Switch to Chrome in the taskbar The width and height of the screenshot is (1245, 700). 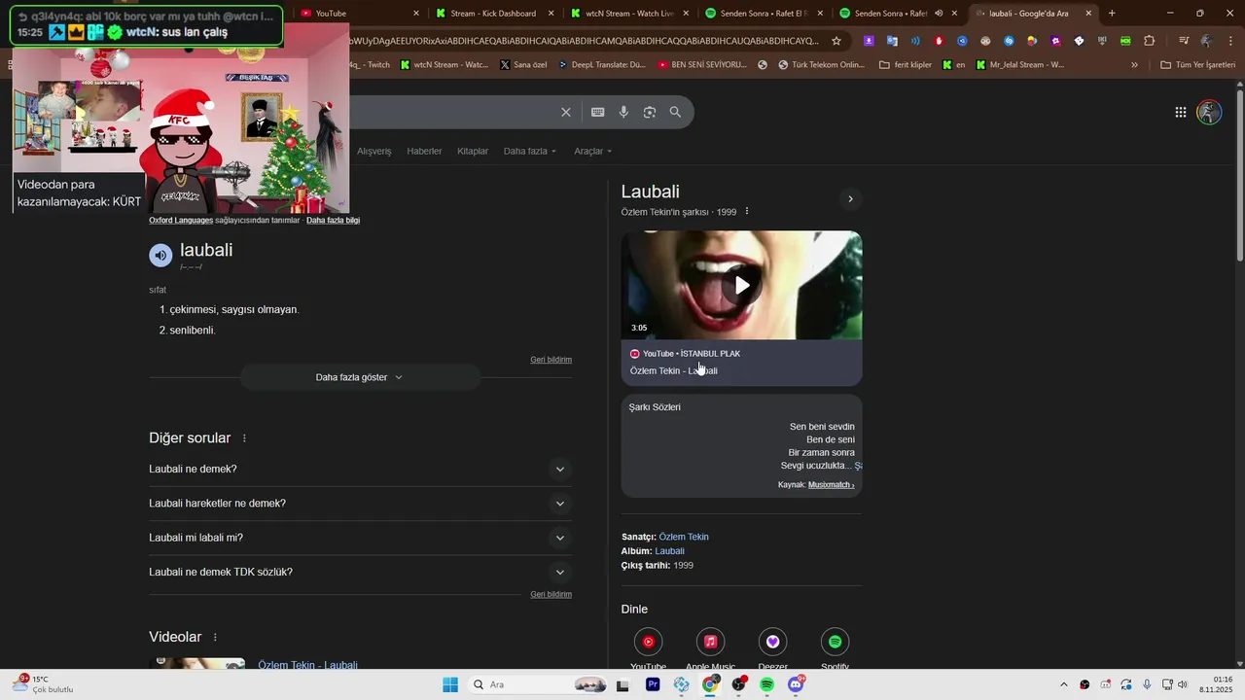[x=710, y=684]
